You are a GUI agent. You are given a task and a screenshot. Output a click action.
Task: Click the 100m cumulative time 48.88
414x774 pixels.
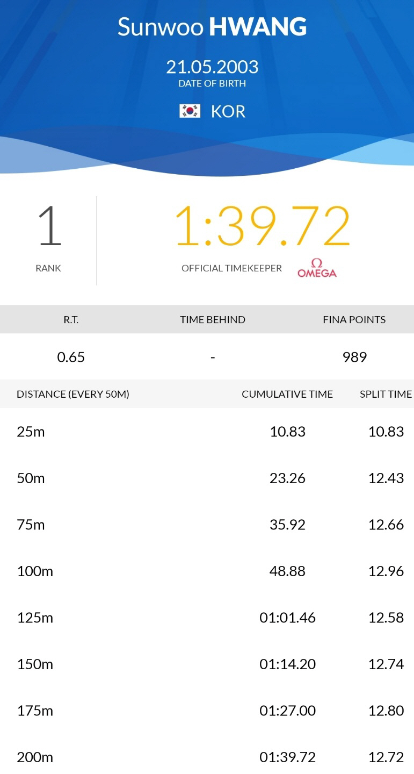click(x=287, y=571)
